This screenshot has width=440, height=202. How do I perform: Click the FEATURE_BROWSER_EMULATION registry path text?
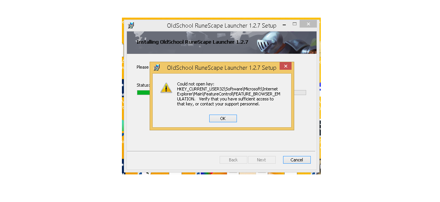pos(228,94)
